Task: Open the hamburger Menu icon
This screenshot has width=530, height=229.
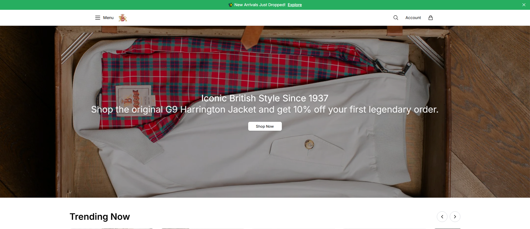Action: 98,18
